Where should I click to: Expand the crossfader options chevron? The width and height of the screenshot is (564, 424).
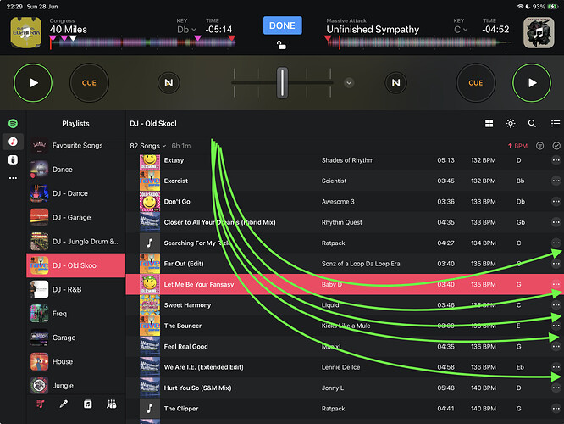click(349, 83)
